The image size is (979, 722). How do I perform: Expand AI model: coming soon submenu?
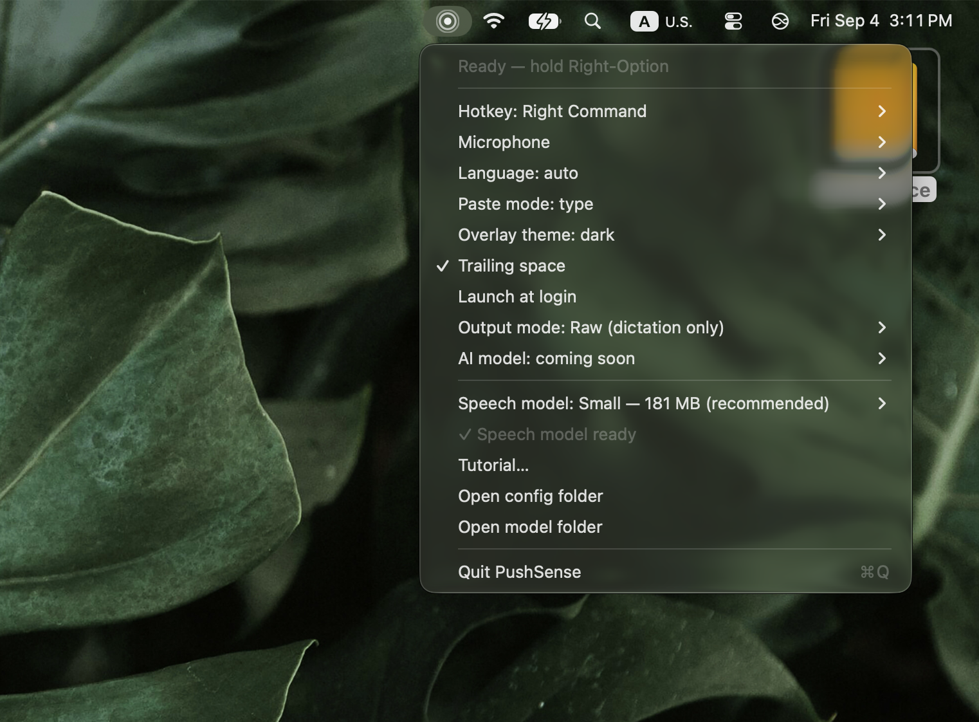(x=666, y=358)
